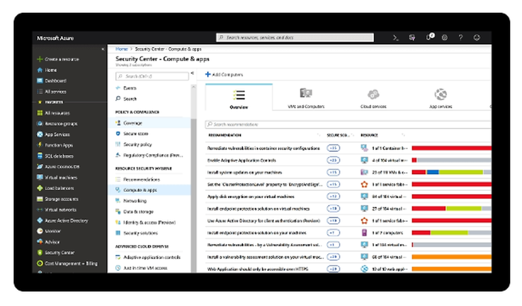Open the Help question mark in the top bar
The image size is (522, 306).
461,37
